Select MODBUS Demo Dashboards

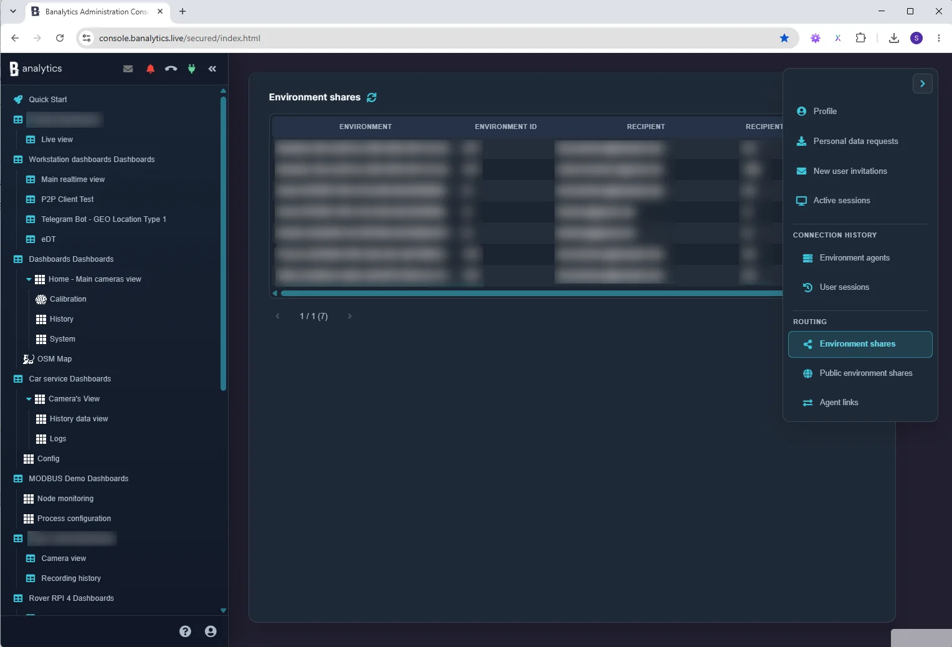(79, 479)
